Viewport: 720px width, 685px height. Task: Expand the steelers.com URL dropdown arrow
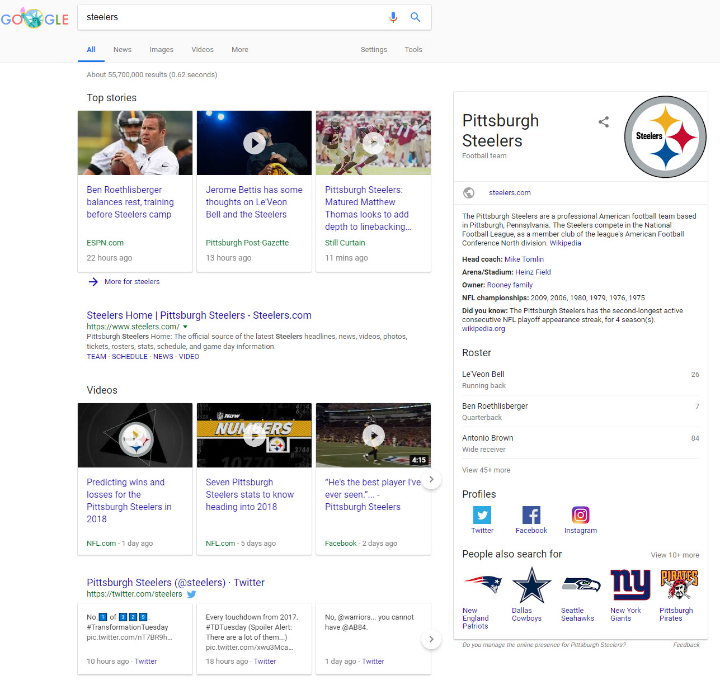[x=185, y=327]
